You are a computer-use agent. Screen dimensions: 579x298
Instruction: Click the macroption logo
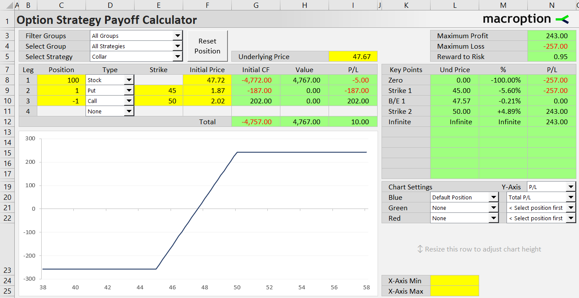tap(526, 19)
